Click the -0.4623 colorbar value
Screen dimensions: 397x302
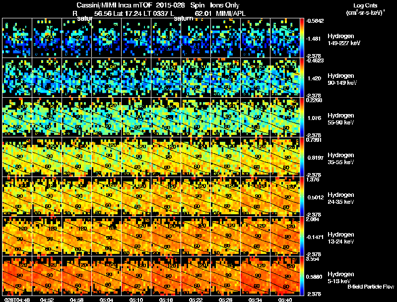pos(315,60)
